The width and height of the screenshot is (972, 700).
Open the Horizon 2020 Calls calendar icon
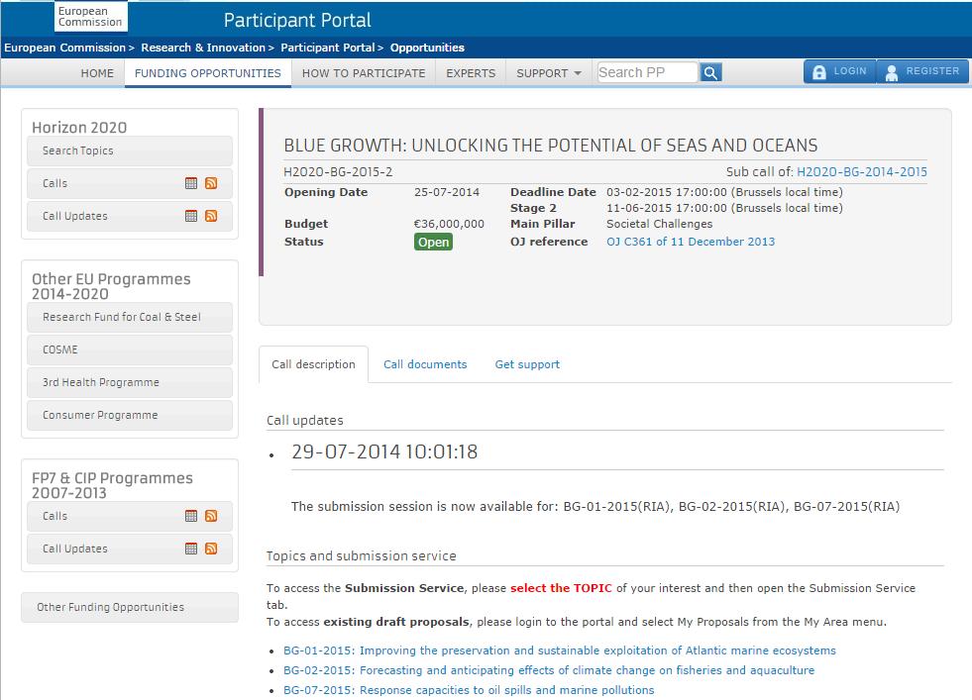(191, 183)
